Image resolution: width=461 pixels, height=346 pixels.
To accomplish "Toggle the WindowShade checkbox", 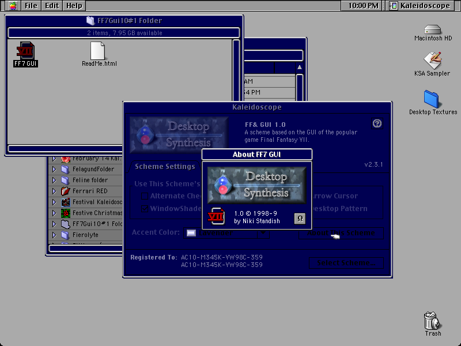I will [x=145, y=209].
